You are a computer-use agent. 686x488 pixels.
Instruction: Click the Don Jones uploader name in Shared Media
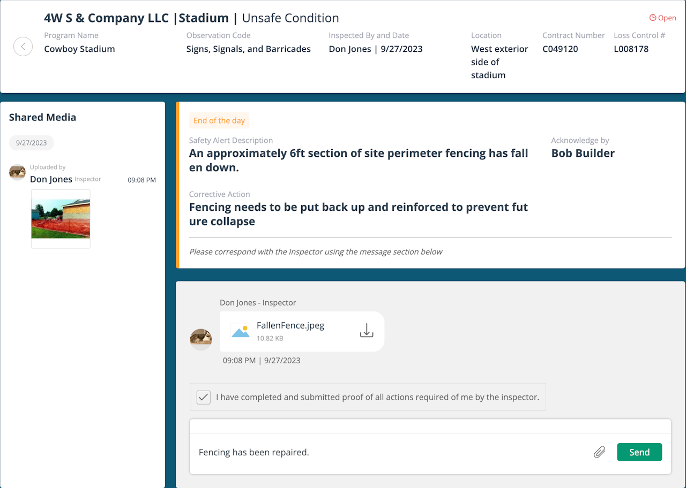point(51,179)
